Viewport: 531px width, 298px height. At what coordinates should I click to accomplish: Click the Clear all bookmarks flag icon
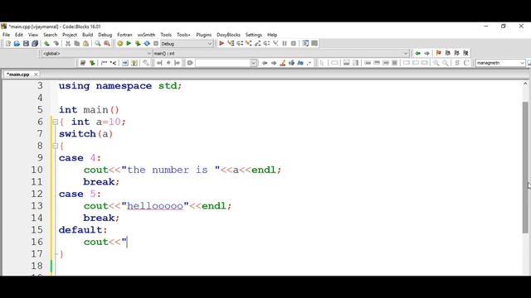pyautogui.click(x=465, y=53)
